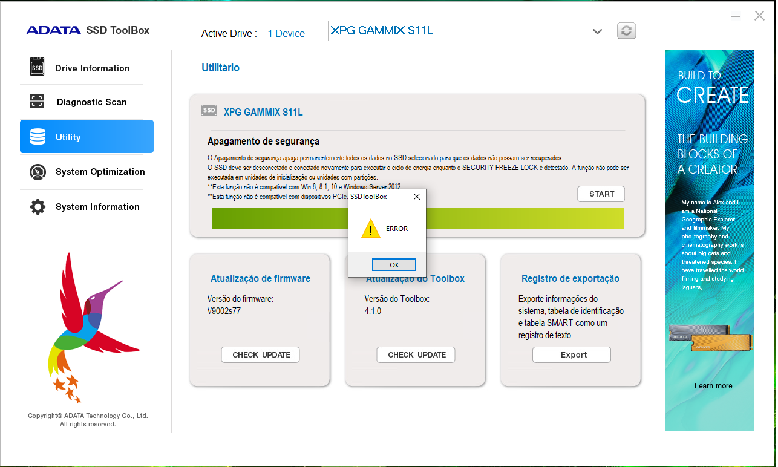Viewport: 778px width, 467px height.
Task: Click the 'XPG GAMMIX S11L' card title
Action: (x=263, y=113)
